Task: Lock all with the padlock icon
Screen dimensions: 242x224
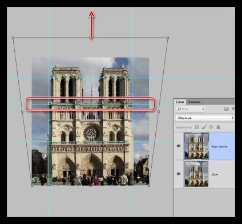Action: (x=218, y=127)
